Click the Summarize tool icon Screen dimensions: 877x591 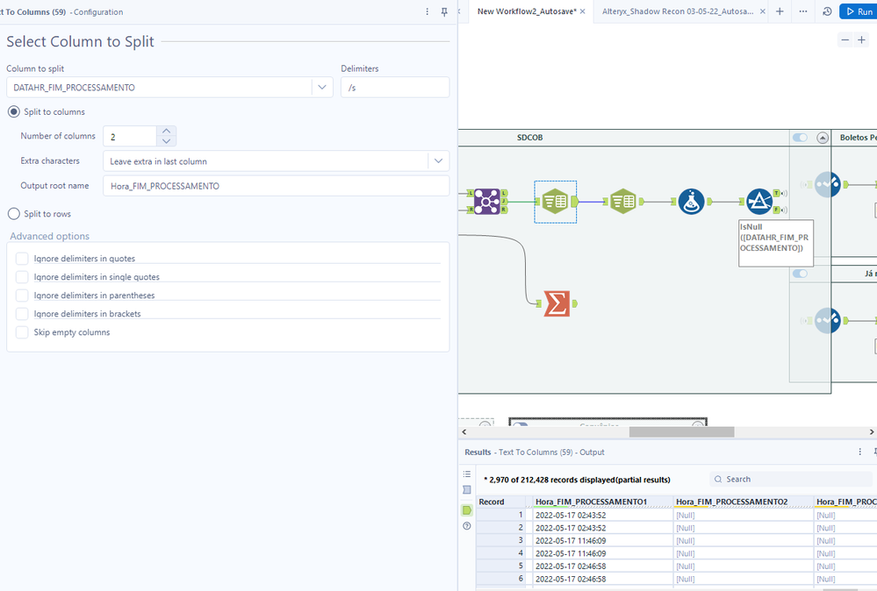coord(557,304)
